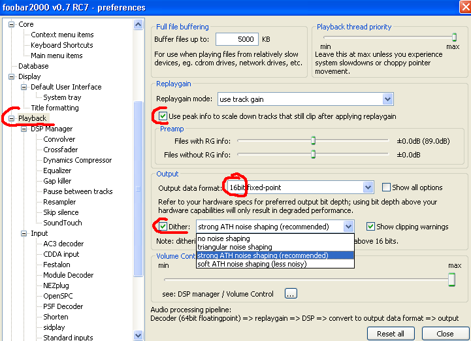
Task: Select Equalizer tree item
Action: click(x=57, y=170)
